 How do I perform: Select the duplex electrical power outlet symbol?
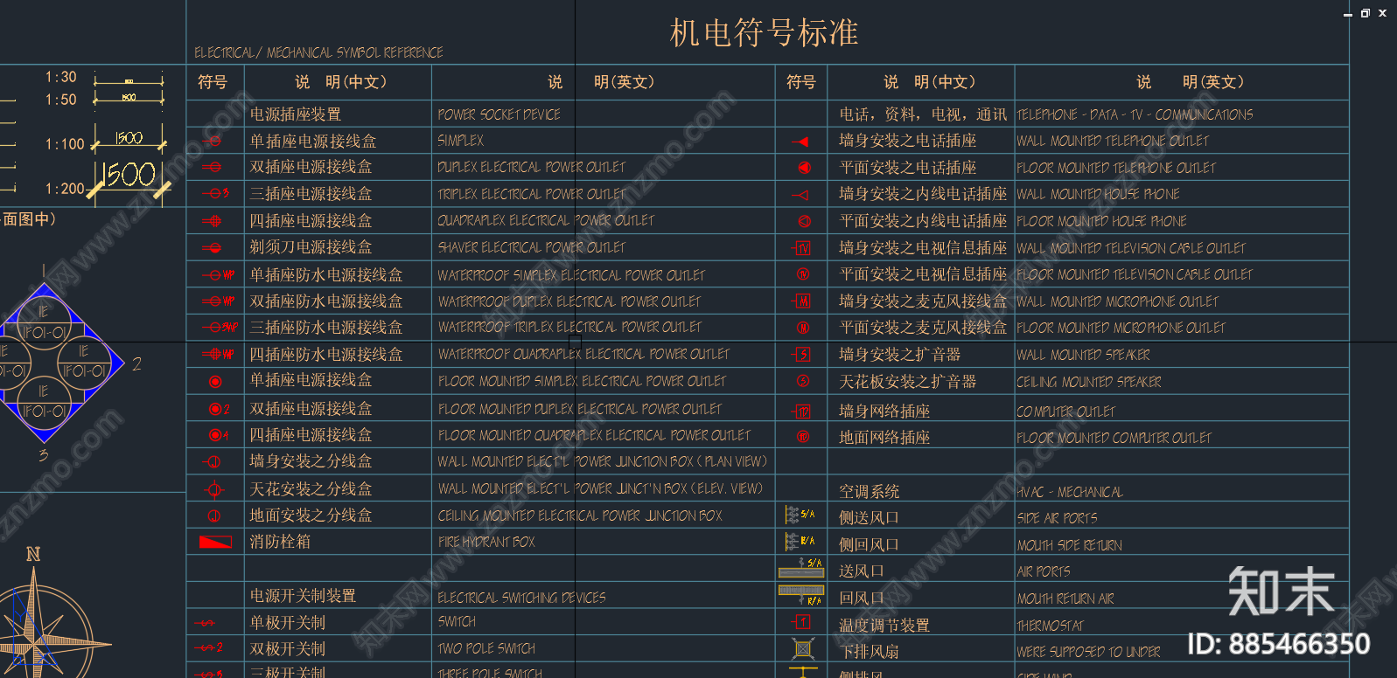(213, 167)
